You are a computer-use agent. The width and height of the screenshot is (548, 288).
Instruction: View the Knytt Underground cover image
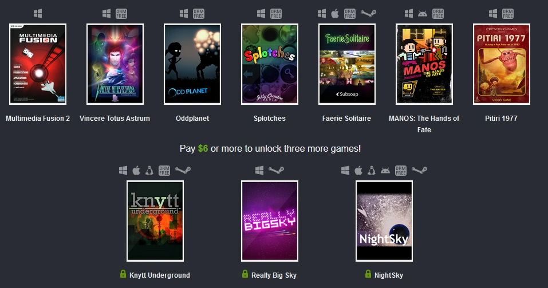[x=155, y=221]
